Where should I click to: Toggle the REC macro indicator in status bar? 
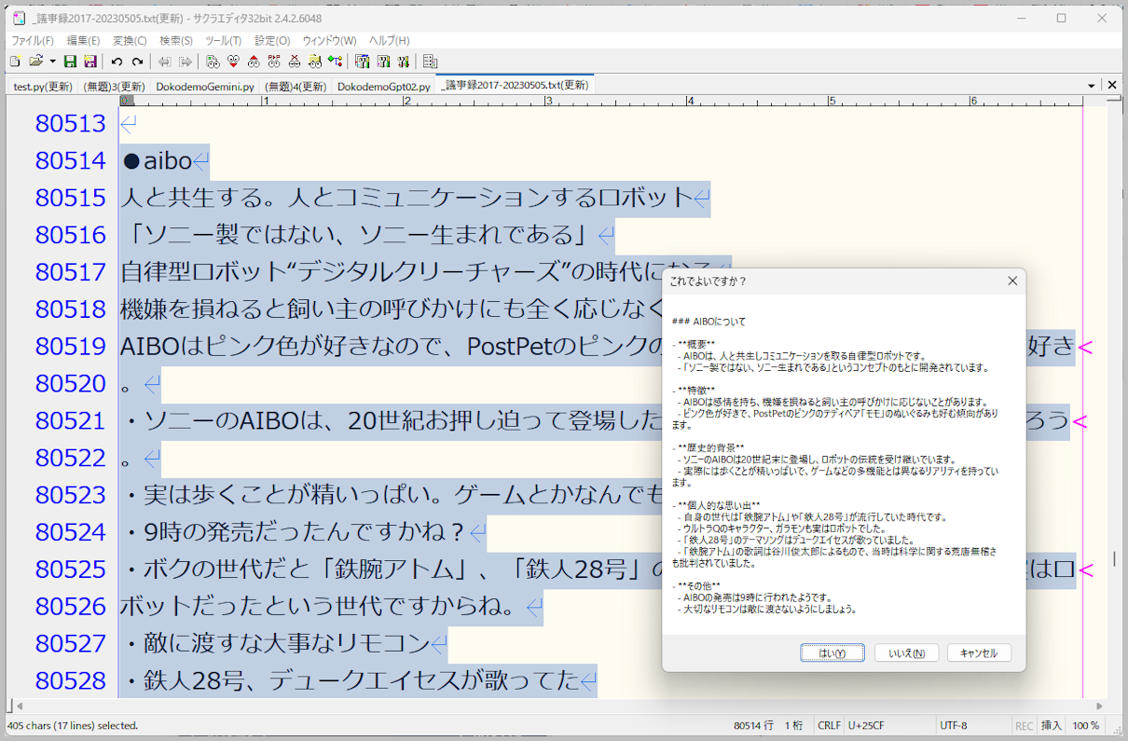pyautogui.click(x=1024, y=725)
